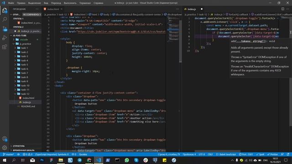
Task: Click the feedback icon in status bar
Action: (282, 154)
